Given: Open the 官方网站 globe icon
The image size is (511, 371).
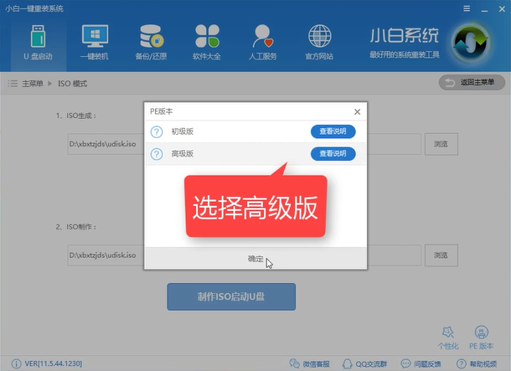Looking at the screenshot, I should tap(319, 42).
